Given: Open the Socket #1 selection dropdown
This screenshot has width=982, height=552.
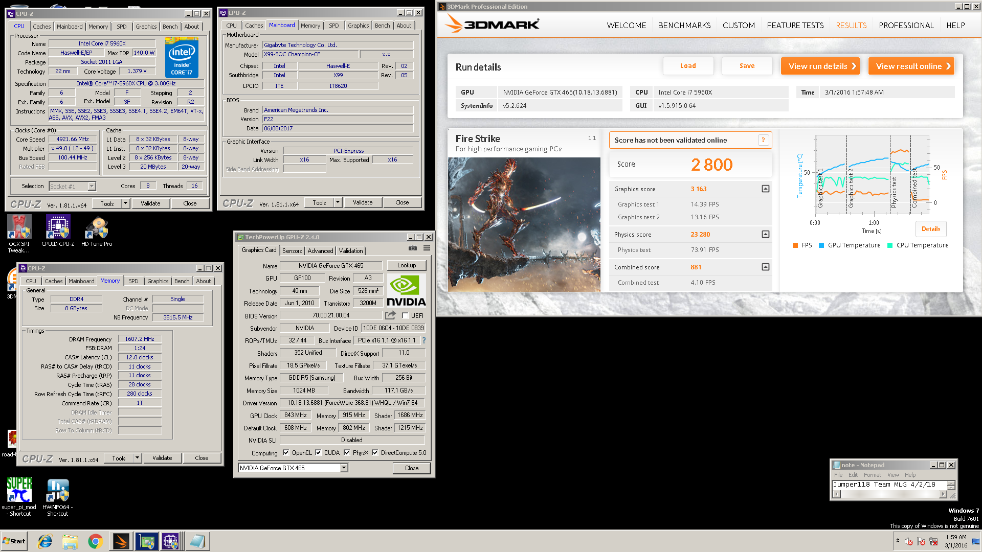Looking at the screenshot, I should point(92,186).
